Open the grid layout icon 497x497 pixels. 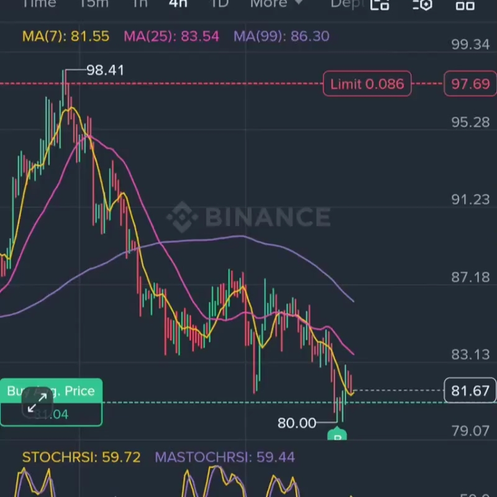pos(465,5)
